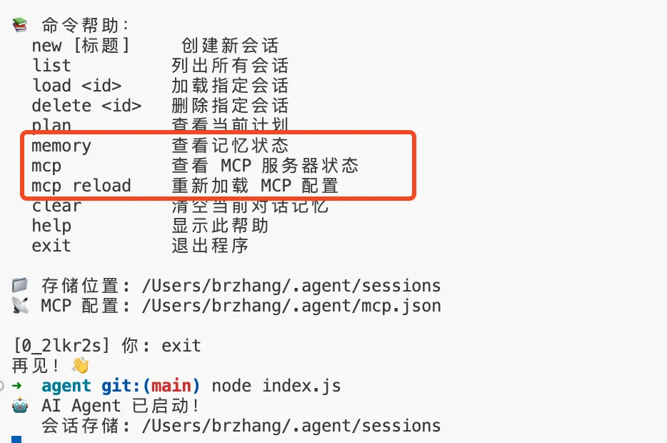Click the 'load <id>' command entry
This screenshot has height=443, width=667.
[x=76, y=85]
